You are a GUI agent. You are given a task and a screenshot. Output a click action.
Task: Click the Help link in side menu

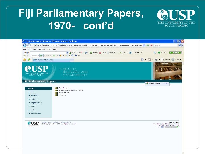click(33, 110)
